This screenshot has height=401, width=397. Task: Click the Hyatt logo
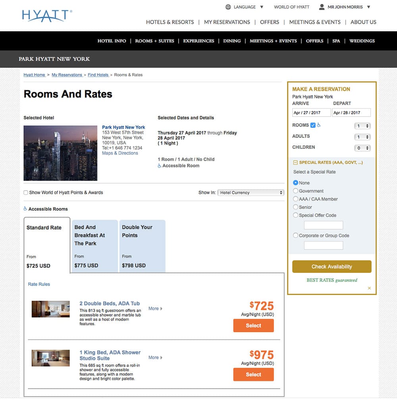click(45, 15)
